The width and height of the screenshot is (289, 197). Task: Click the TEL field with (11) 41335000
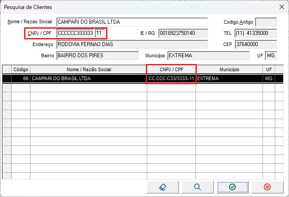pos(256,33)
